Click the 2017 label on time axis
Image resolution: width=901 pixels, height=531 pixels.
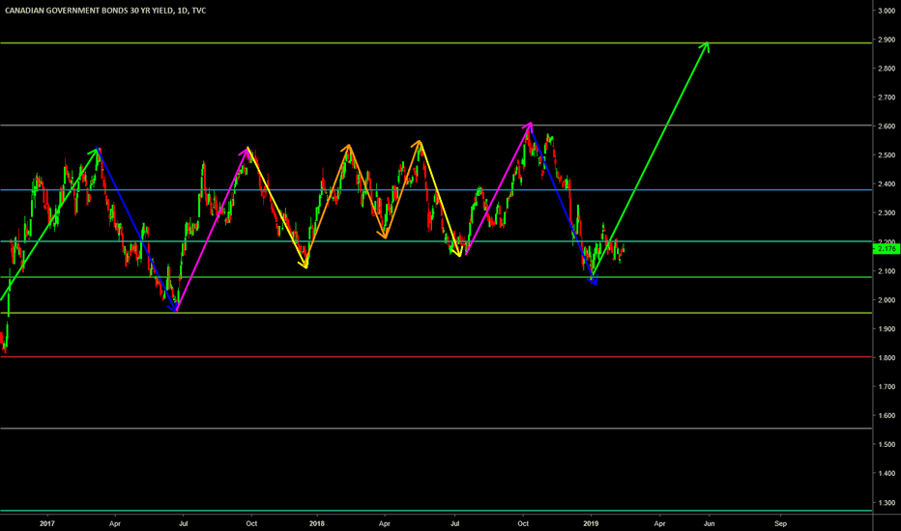[47, 523]
